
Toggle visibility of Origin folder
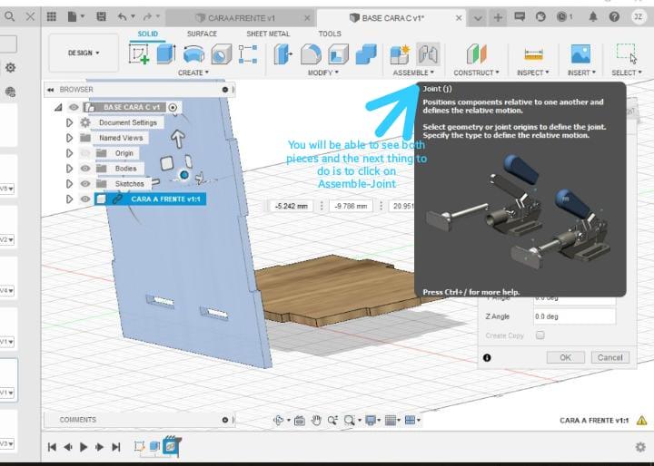pyautogui.click(x=85, y=153)
